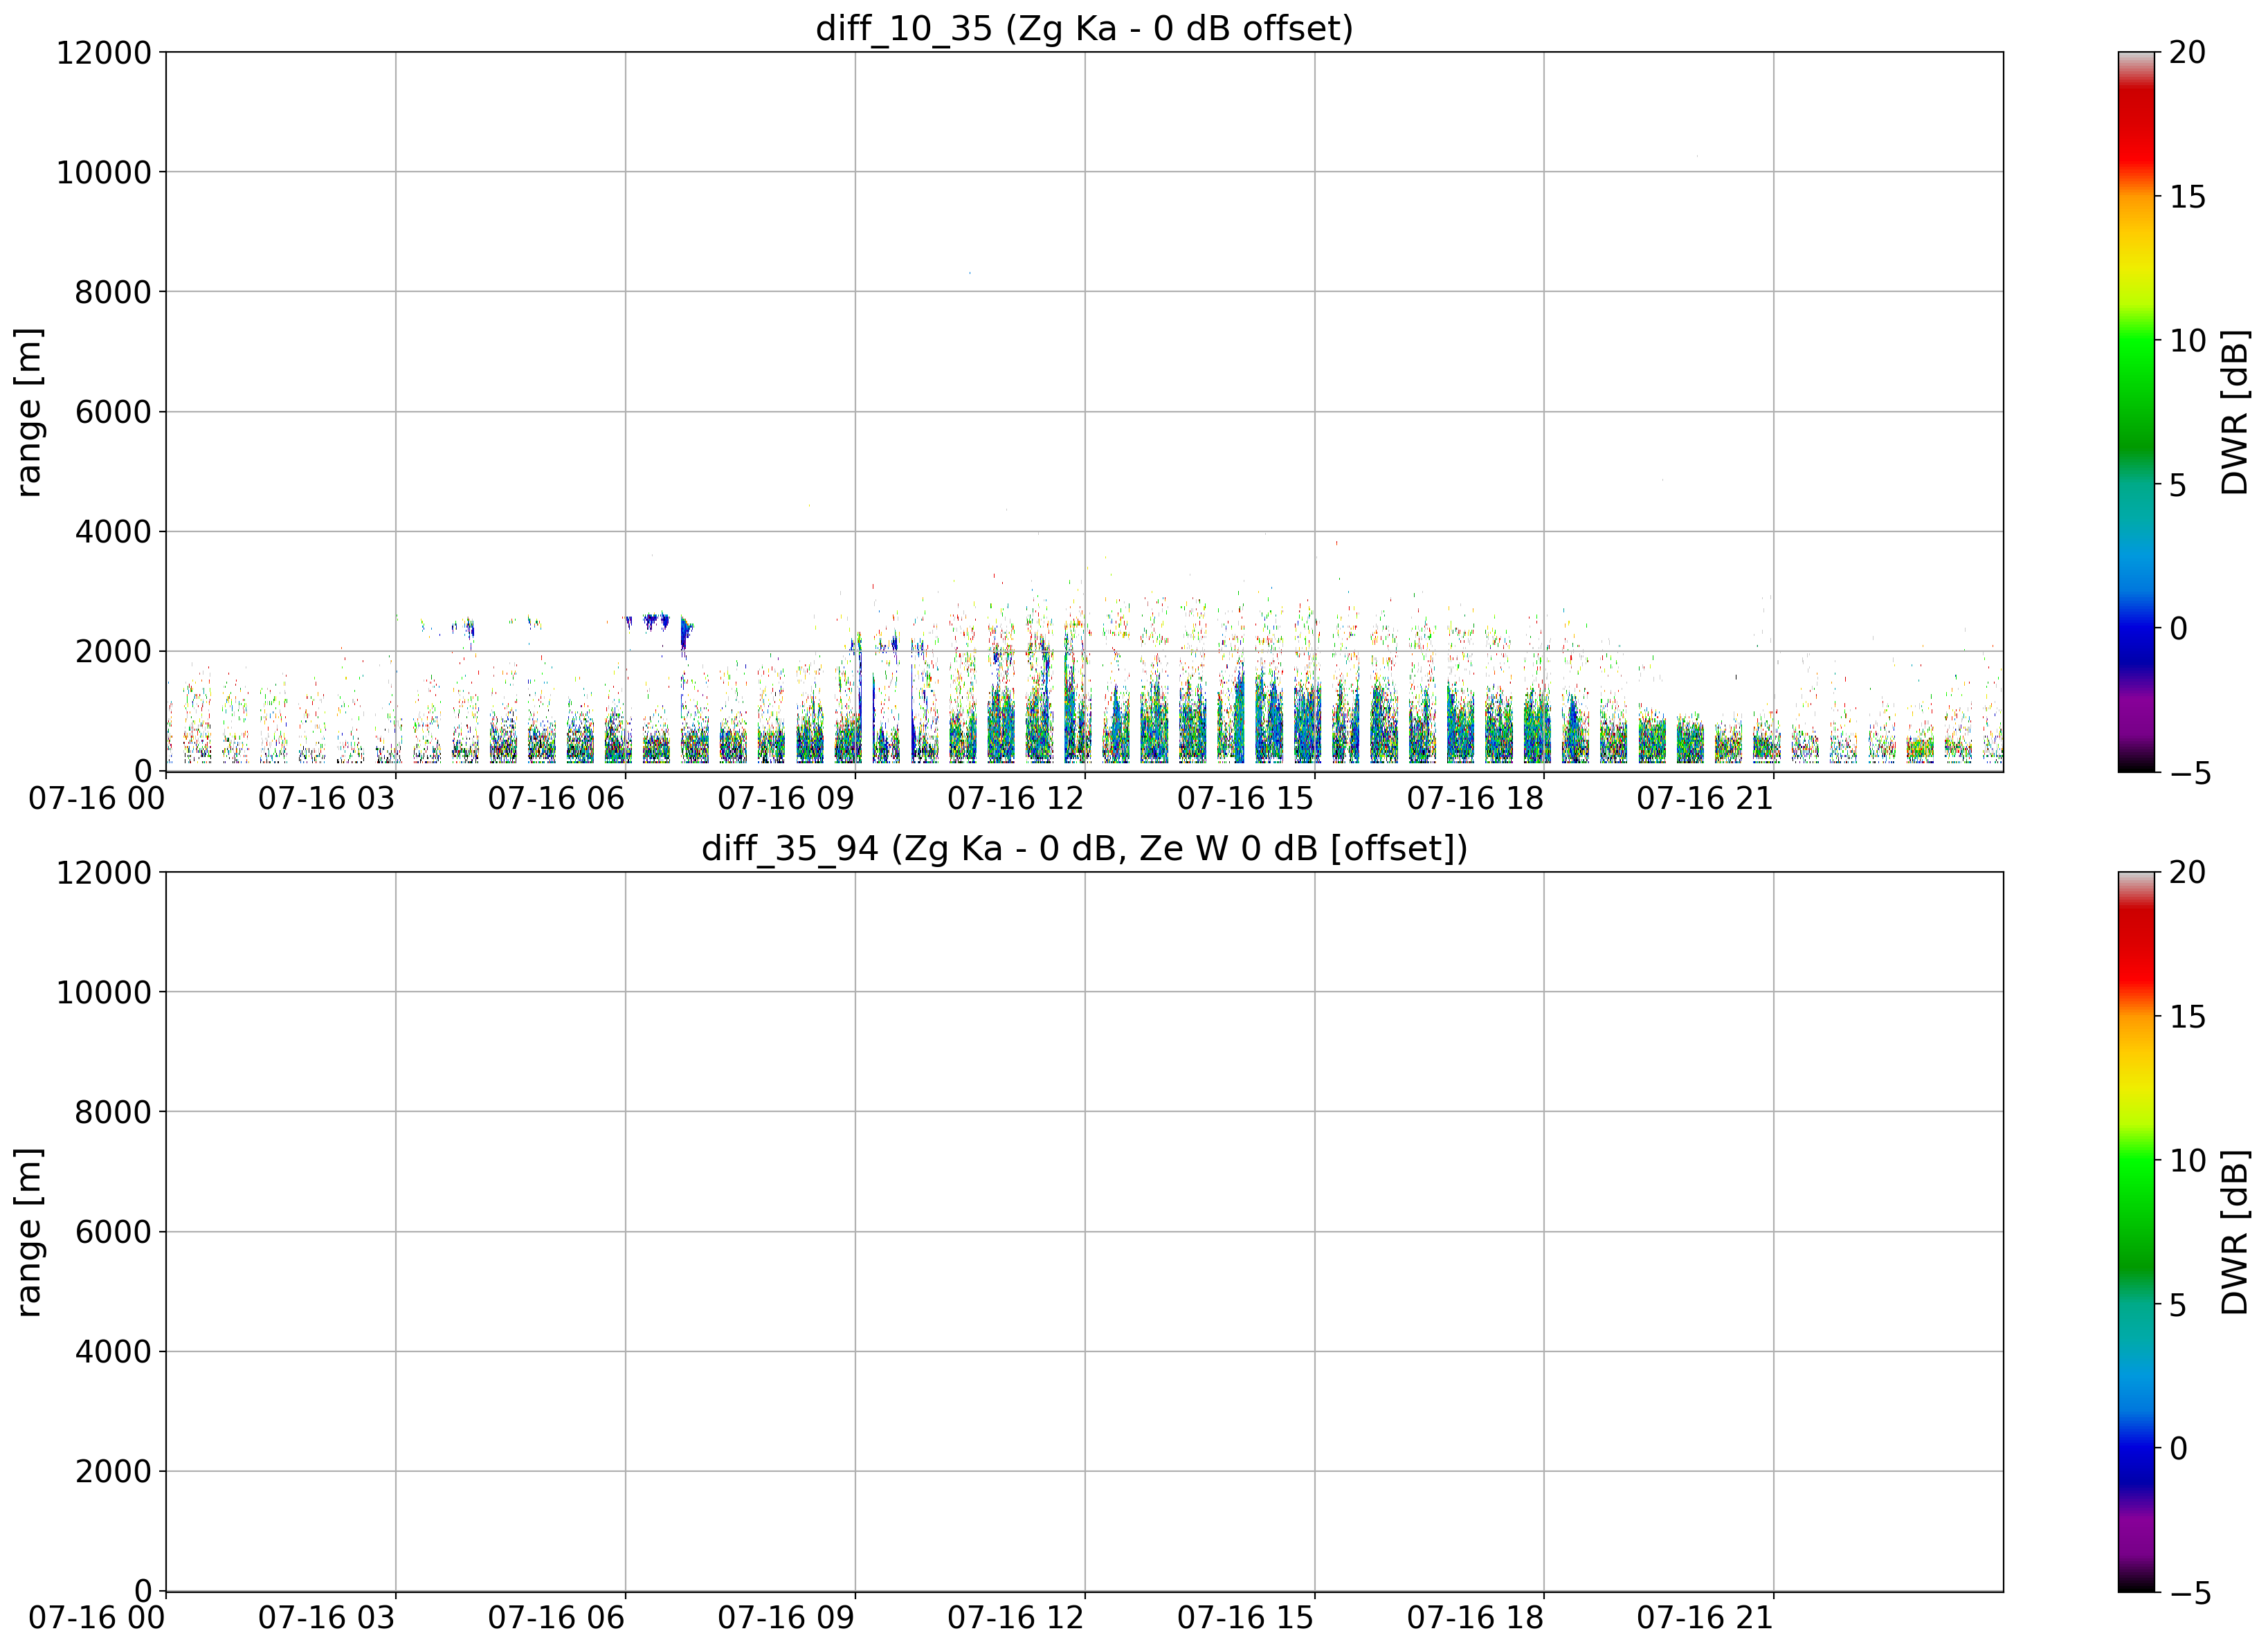This screenshot has height=1649, width=2268.
Task: Click the 20 tick on bottom colorbar
Action: coord(2187,872)
